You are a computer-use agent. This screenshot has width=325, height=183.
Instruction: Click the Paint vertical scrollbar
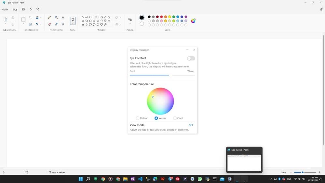pyautogui.click(x=324, y=90)
